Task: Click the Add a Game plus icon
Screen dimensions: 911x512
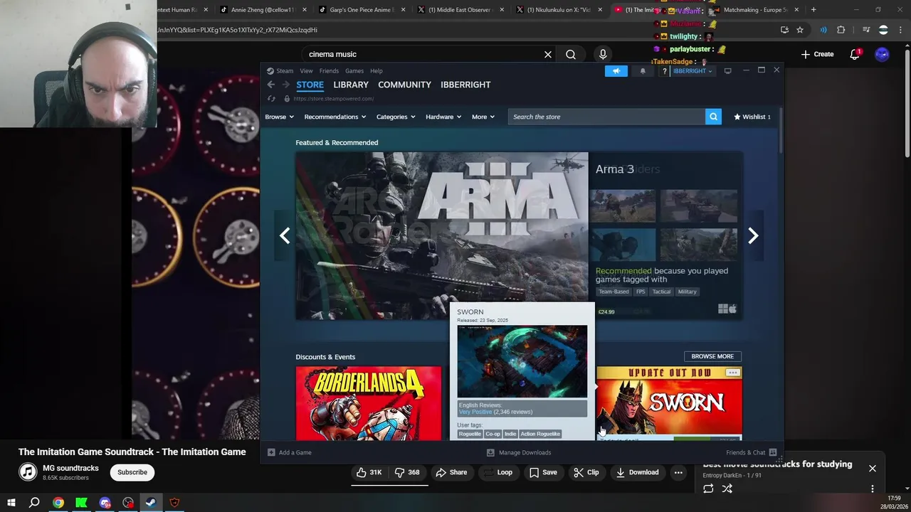Action: coord(271,452)
